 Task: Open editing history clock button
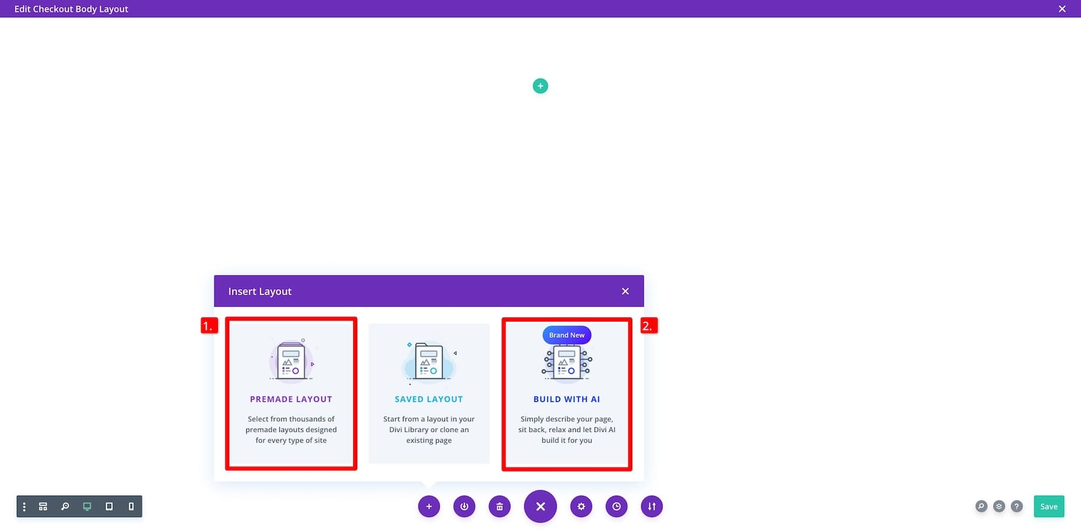[617, 506]
